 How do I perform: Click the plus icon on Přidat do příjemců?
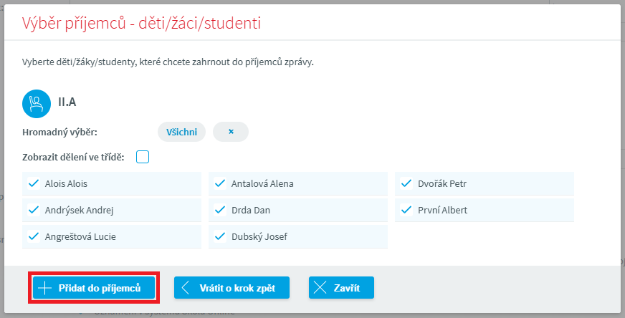coord(45,288)
